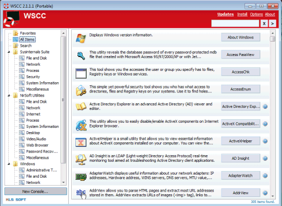Select Desktop category in tree
This screenshot has width=282, height=206.
33,133
